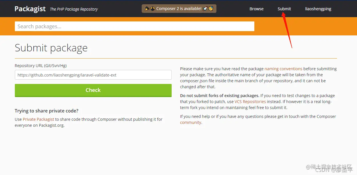Go to the Submit page

284,9
